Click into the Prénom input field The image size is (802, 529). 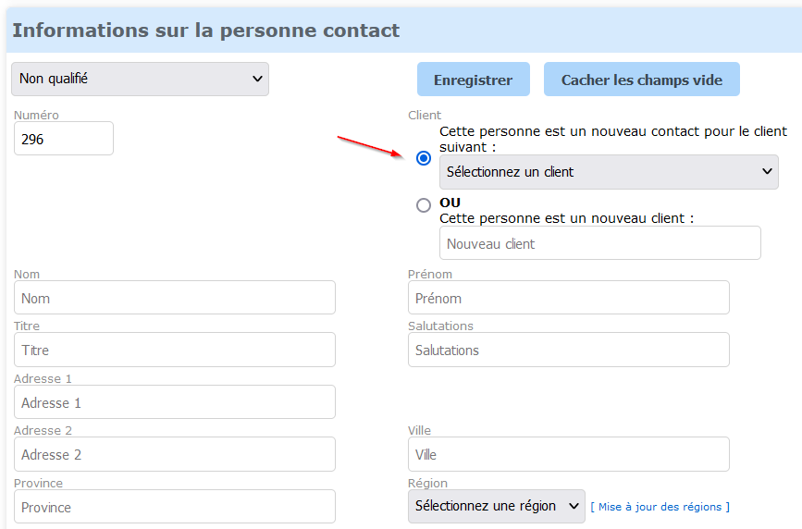pyautogui.click(x=568, y=298)
